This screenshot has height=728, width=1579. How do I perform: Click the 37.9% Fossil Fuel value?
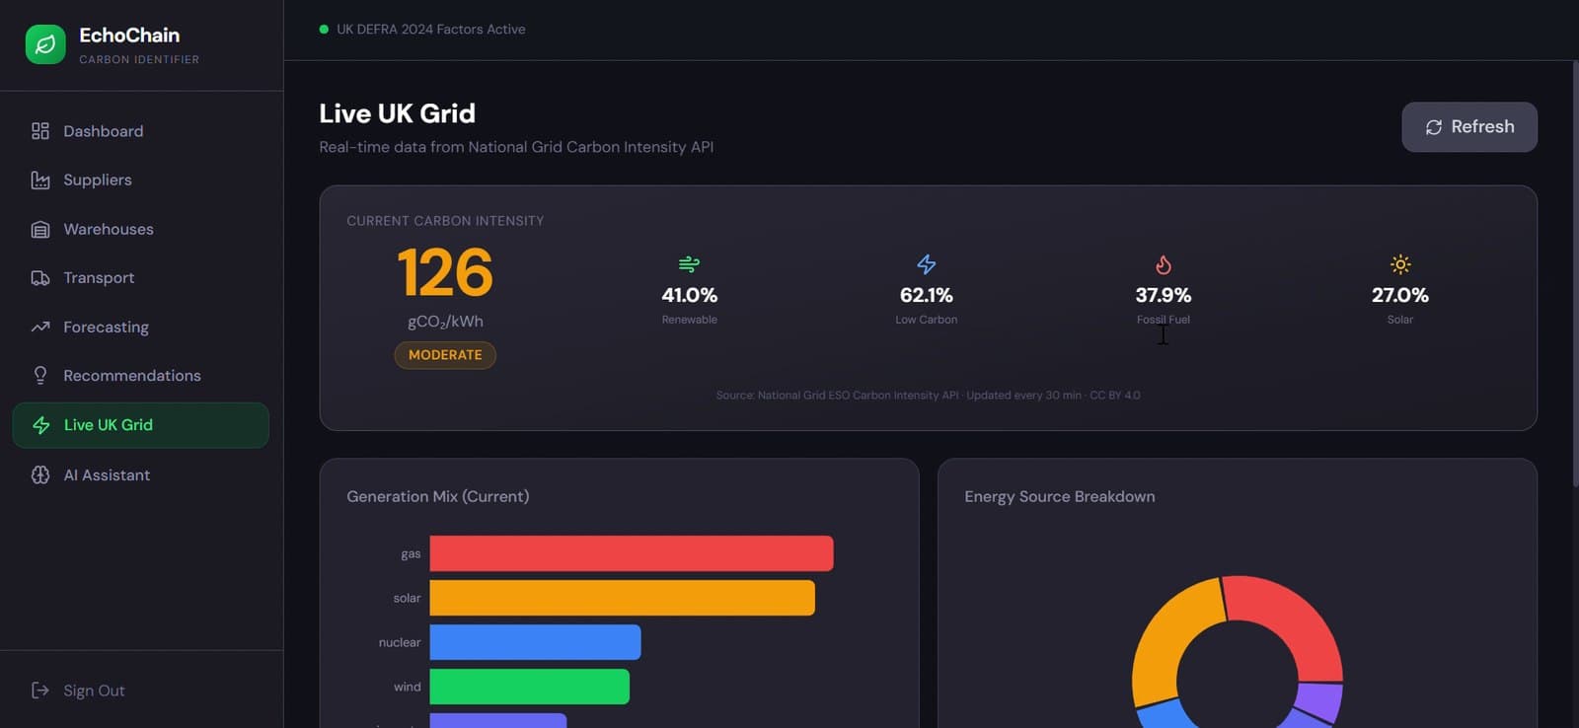[x=1164, y=295]
